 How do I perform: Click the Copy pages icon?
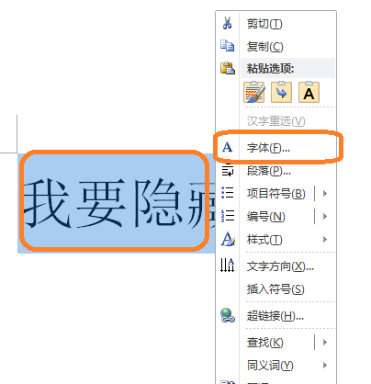[228, 46]
